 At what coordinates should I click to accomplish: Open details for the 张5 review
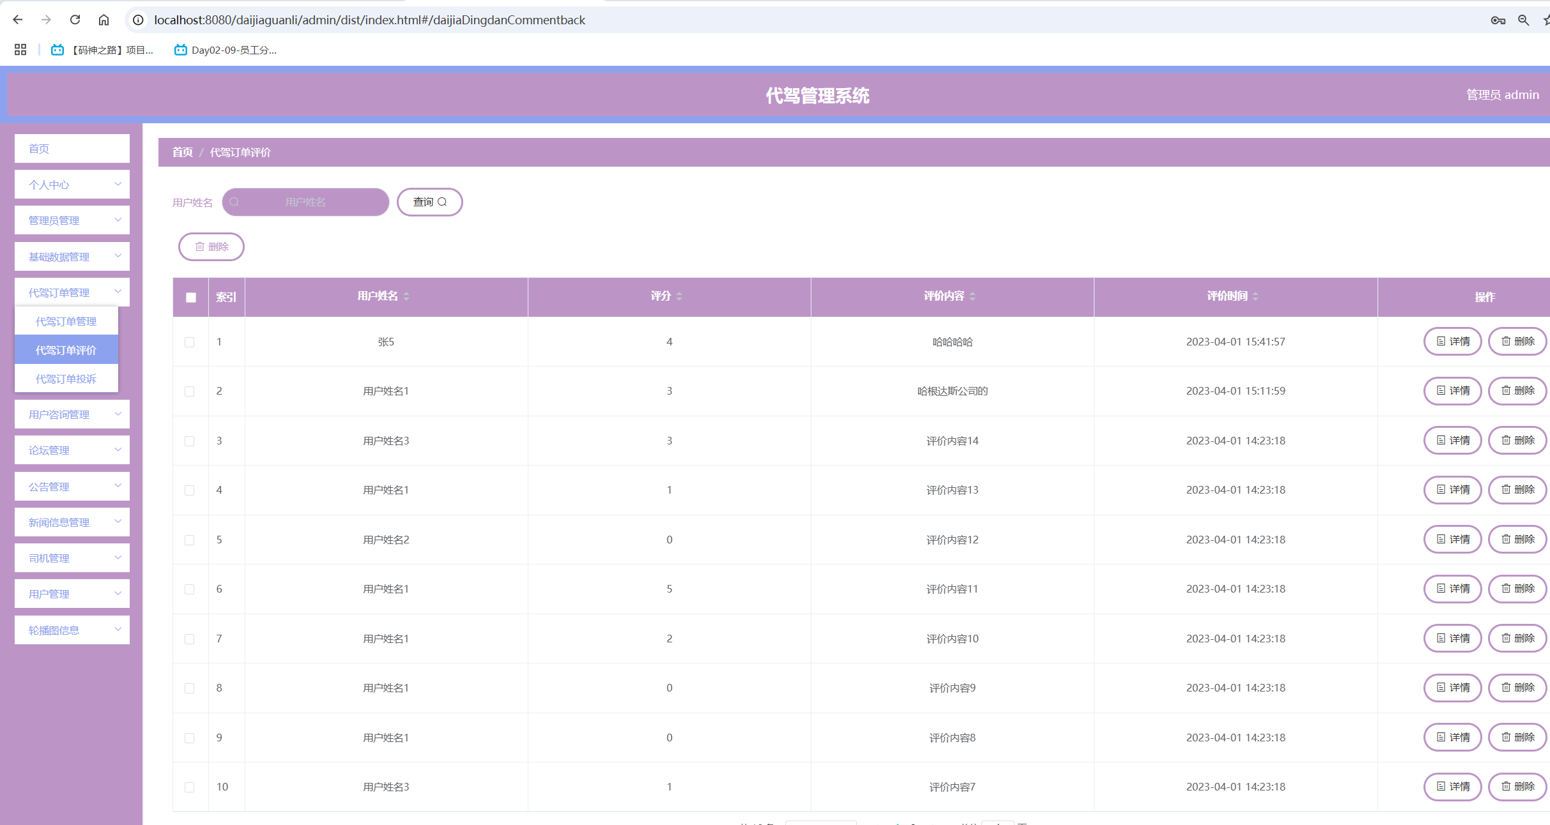point(1453,342)
